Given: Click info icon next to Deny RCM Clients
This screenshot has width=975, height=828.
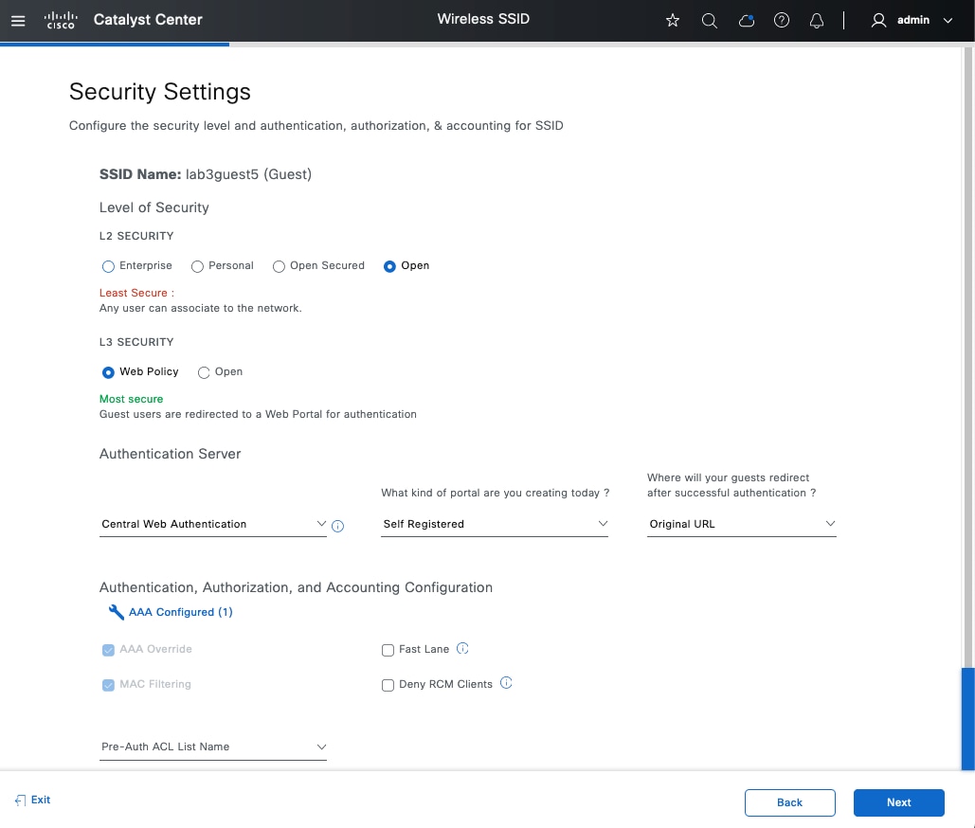Looking at the screenshot, I should click(x=506, y=683).
